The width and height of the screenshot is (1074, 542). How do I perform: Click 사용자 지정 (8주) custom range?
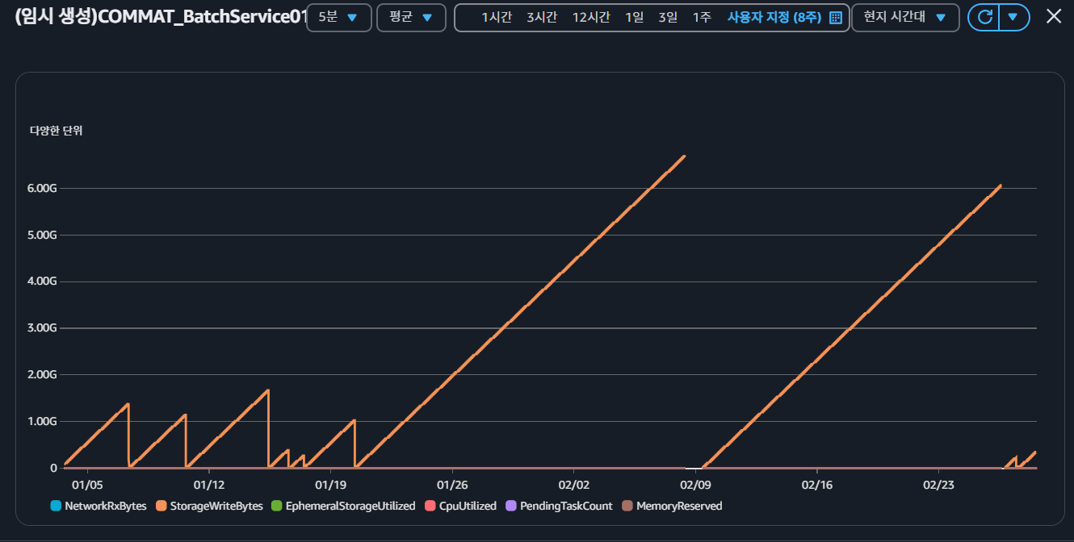click(774, 18)
